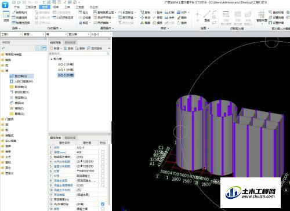Open the 墙 component category dropdown

pyautogui.click(x=56, y=34)
